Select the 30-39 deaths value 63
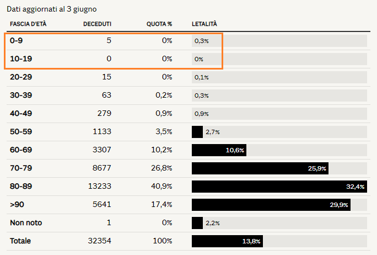This screenshot has width=377, height=255. [105, 95]
